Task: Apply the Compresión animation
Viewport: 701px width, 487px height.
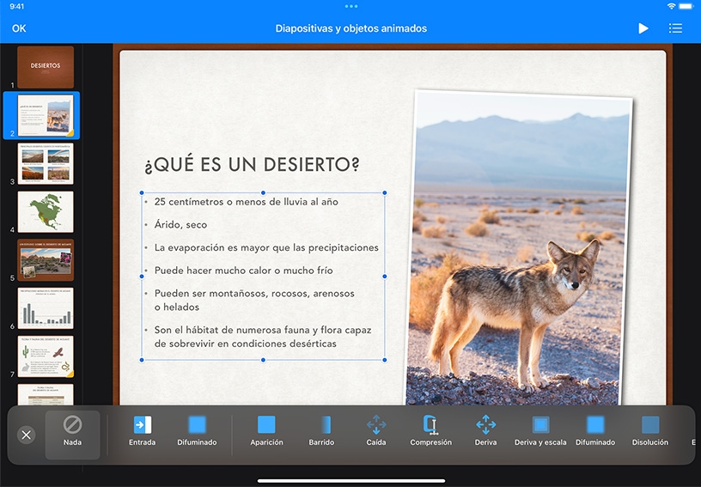Action: (x=431, y=431)
